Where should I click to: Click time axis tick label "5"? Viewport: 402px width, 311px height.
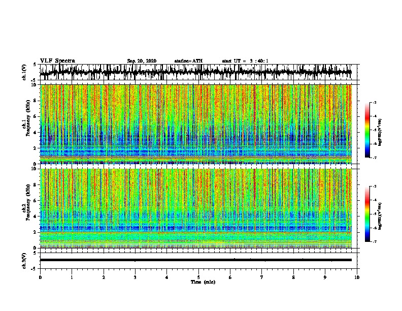coord(198,277)
